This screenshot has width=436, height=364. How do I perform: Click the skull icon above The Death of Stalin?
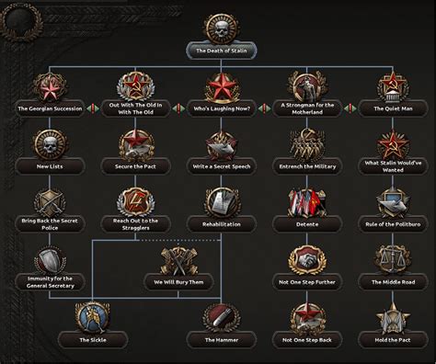pos(222,28)
